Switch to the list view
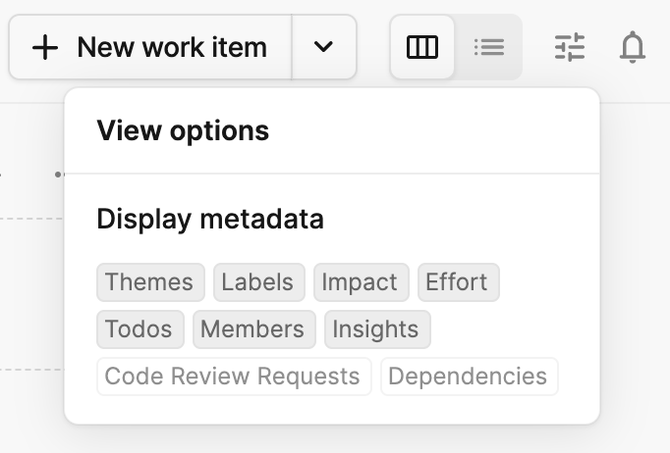670x453 pixels. (489, 47)
